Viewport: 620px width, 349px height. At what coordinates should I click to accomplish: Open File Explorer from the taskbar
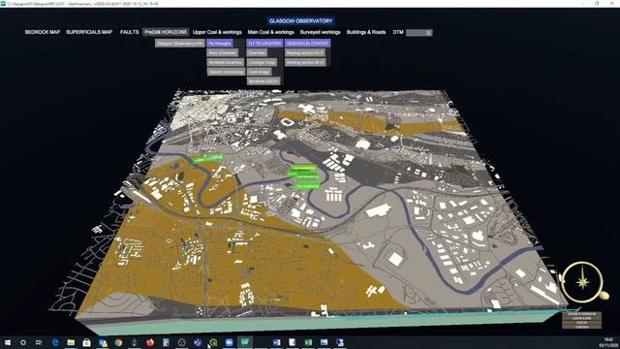(x=71, y=342)
